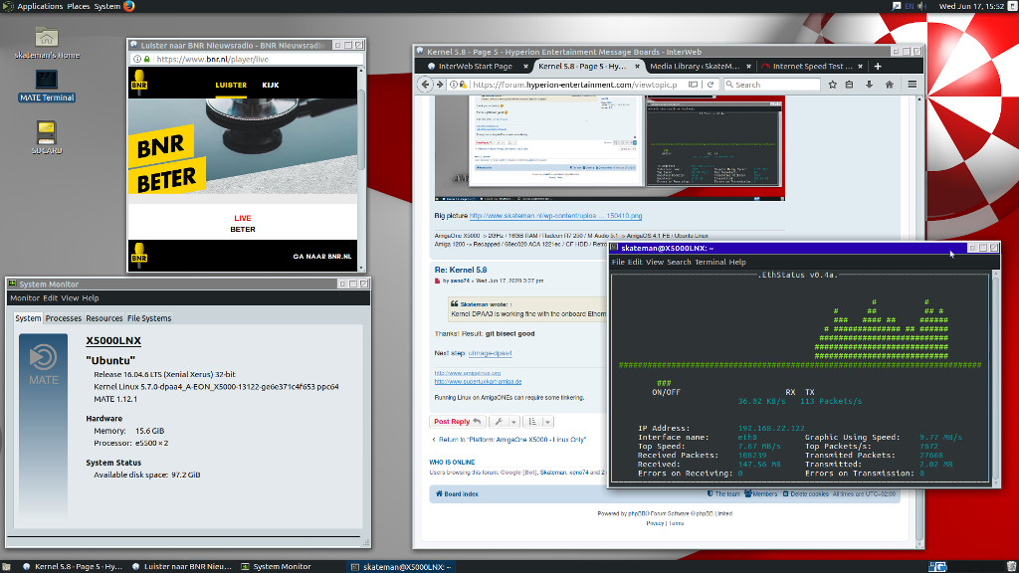Expand the topic tools dropdown arrow
This screenshot has height=573, width=1019.
[x=513, y=422]
